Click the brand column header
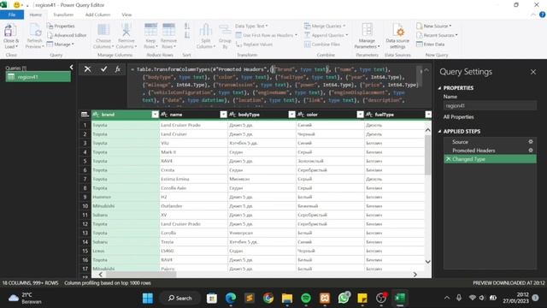 tap(125, 115)
